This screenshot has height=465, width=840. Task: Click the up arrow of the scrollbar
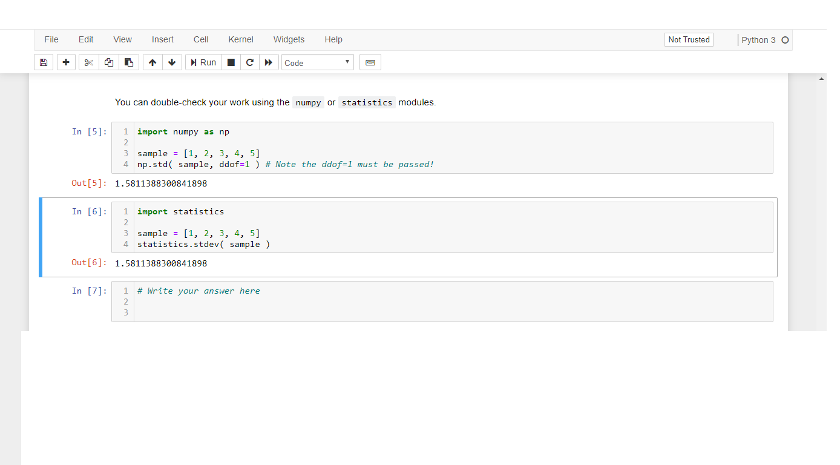pos(821,78)
